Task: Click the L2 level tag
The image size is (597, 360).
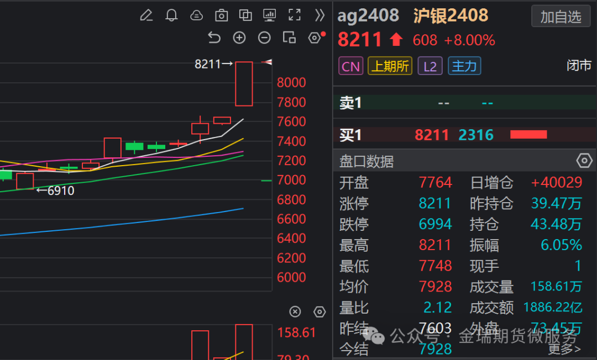Action: pos(430,66)
